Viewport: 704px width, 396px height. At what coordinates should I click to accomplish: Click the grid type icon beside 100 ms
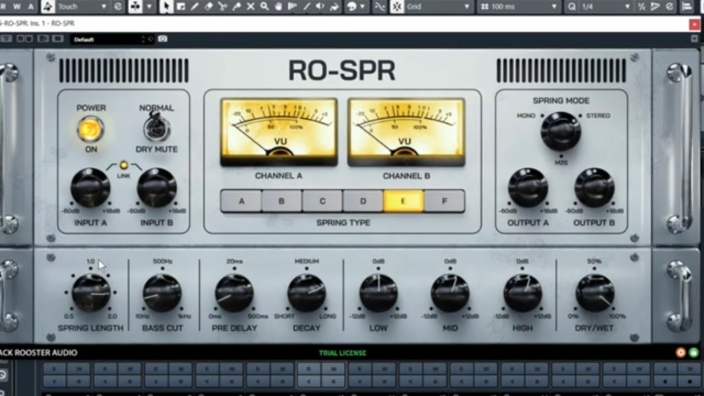[485, 7]
